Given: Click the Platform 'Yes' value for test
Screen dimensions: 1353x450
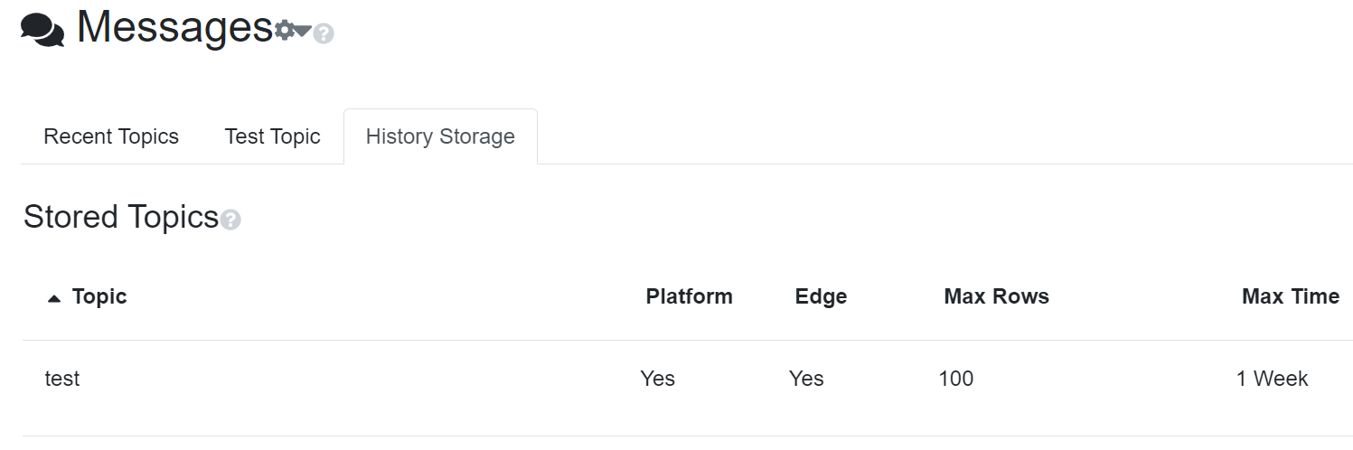Looking at the screenshot, I should click(x=657, y=379).
